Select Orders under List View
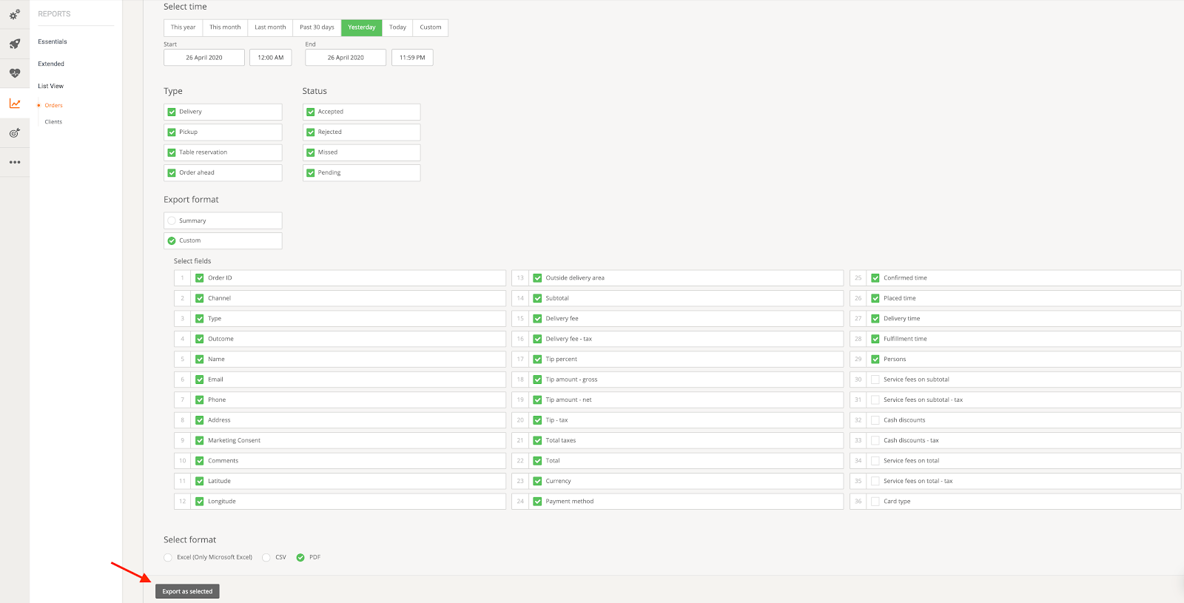1184x603 pixels. tap(54, 105)
